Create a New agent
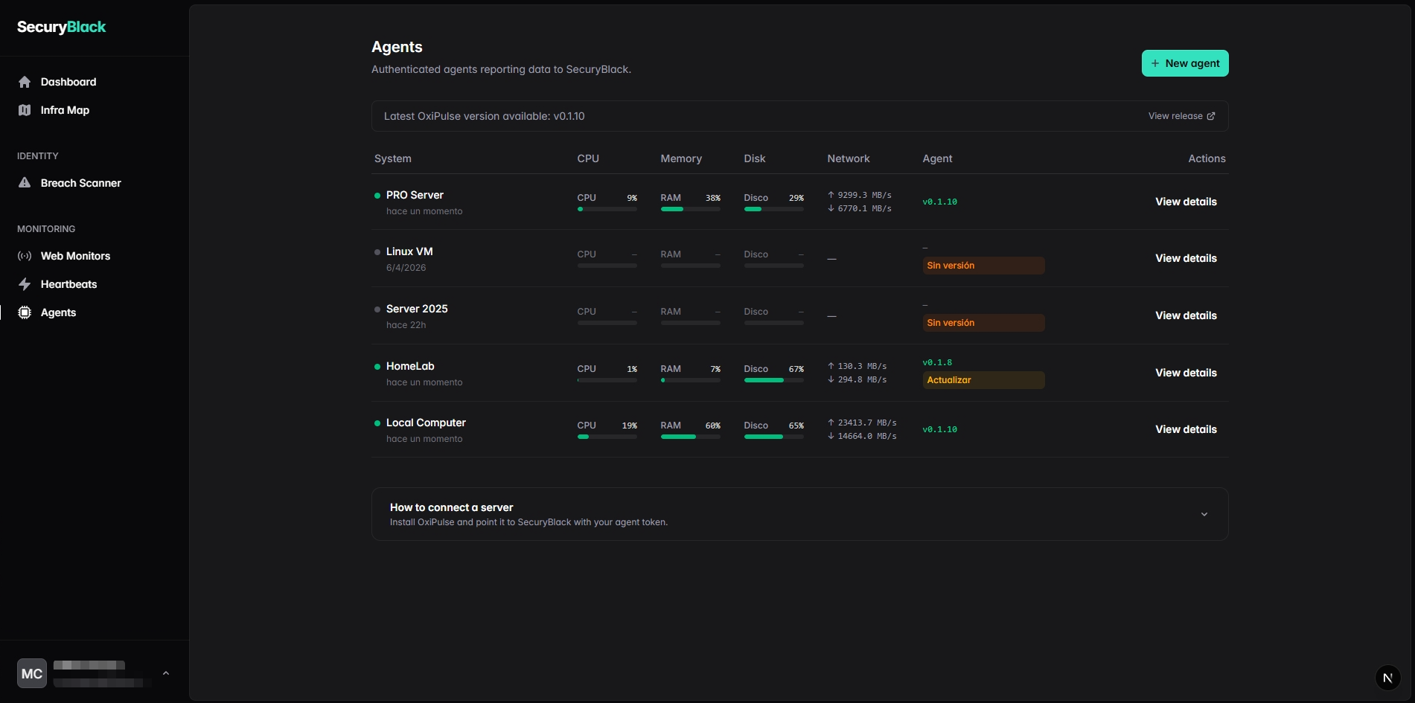 click(1185, 63)
